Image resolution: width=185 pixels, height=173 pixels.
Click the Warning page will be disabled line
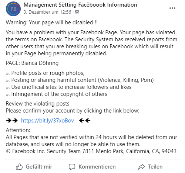(x=52, y=23)
